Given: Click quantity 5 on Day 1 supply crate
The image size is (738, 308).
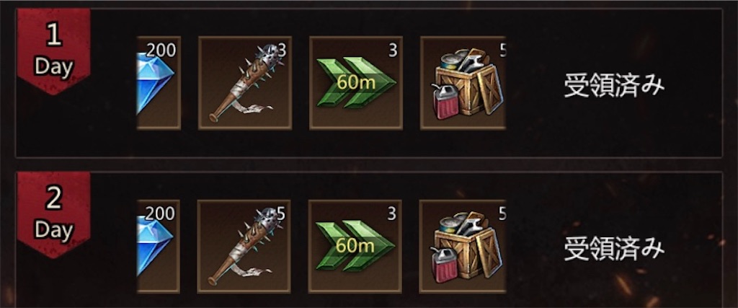Looking at the screenshot, I should point(502,50).
